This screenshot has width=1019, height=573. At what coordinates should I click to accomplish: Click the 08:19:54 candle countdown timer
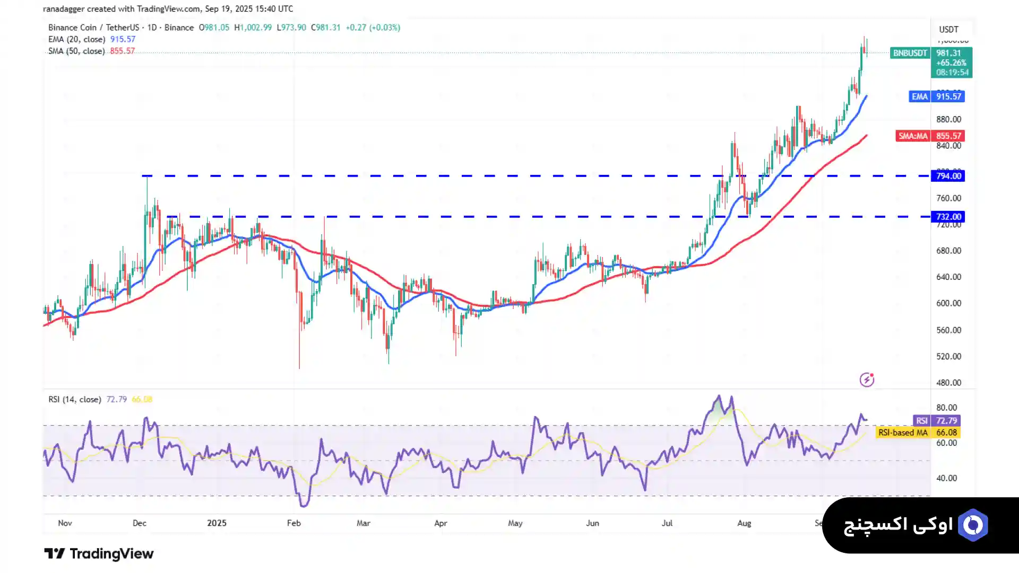point(952,73)
